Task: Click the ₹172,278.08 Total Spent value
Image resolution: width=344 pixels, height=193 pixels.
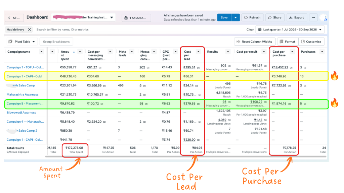Action: (74, 148)
